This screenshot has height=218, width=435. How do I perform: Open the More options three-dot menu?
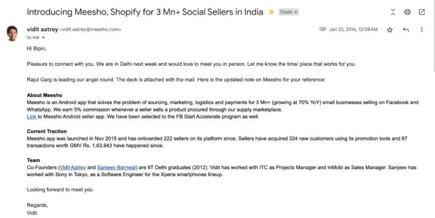[x=421, y=30]
